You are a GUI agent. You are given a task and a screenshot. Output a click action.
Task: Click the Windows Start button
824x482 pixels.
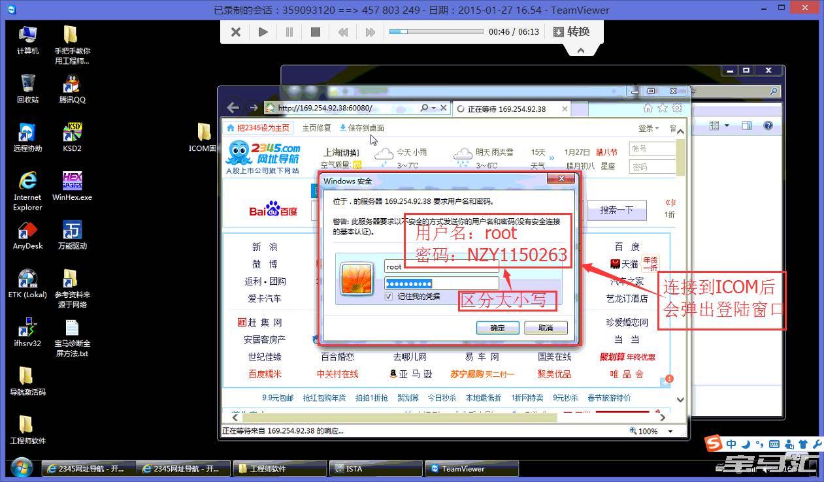pos(21,468)
